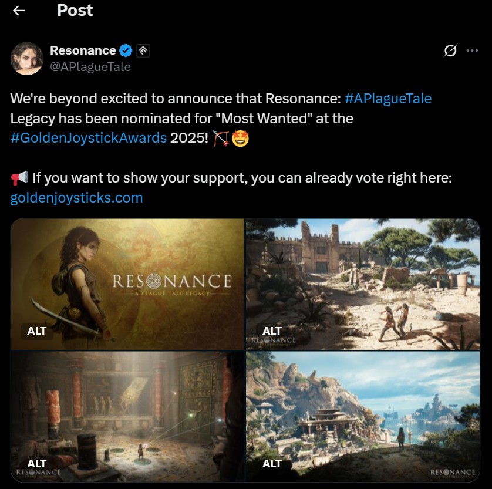Show ALT text on coastal temple vista image
This screenshot has height=489, width=492.
coord(272,464)
